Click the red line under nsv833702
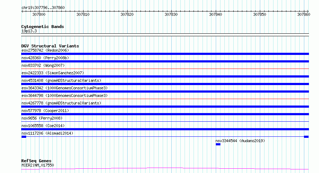The image size is (319, 173). coord(165,69)
